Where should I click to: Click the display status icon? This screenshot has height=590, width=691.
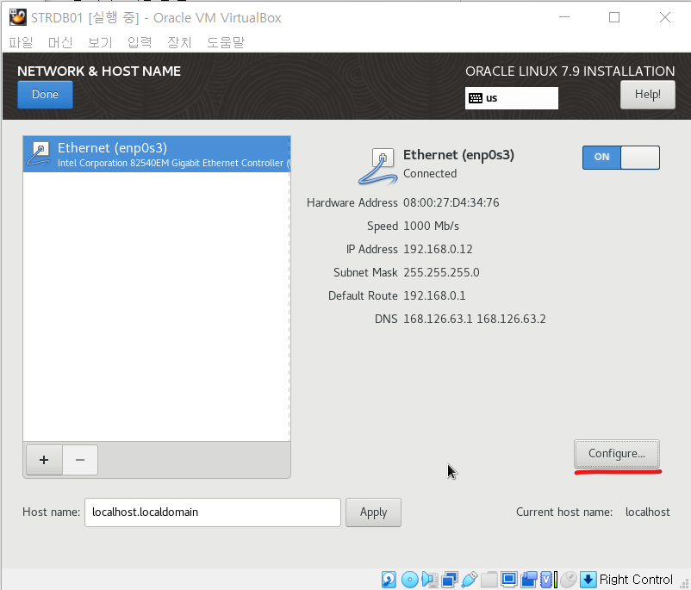509,579
